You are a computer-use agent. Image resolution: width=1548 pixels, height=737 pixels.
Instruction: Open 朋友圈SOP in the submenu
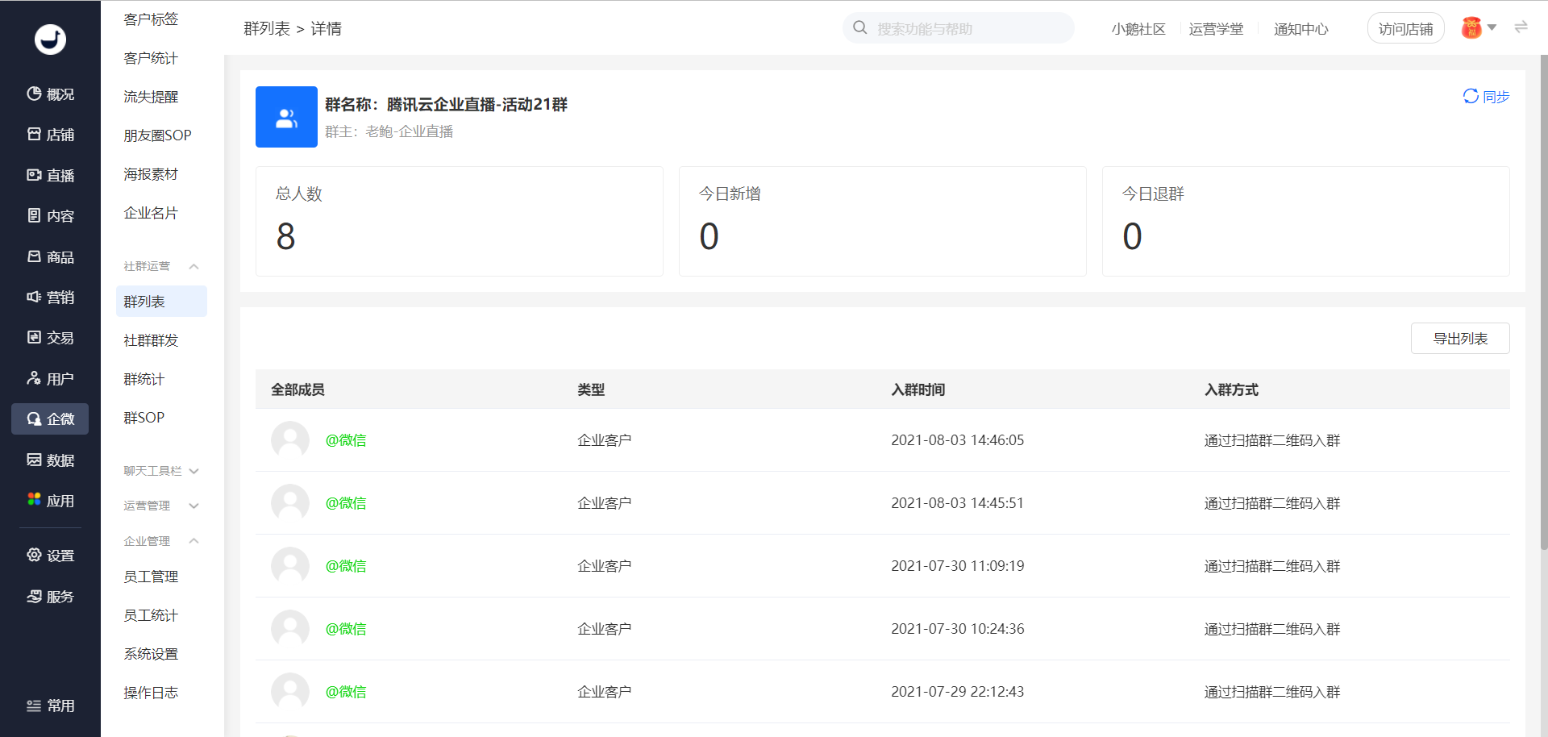pos(157,135)
